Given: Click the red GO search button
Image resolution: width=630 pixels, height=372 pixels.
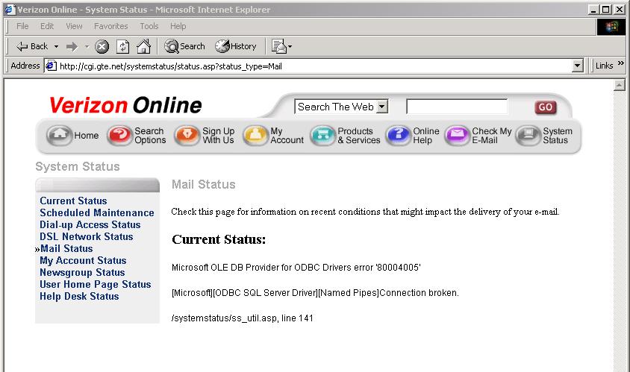Looking at the screenshot, I should 545,107.
